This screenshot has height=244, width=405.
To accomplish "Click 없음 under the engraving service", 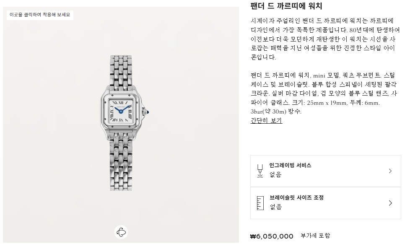I will point(275,175).
